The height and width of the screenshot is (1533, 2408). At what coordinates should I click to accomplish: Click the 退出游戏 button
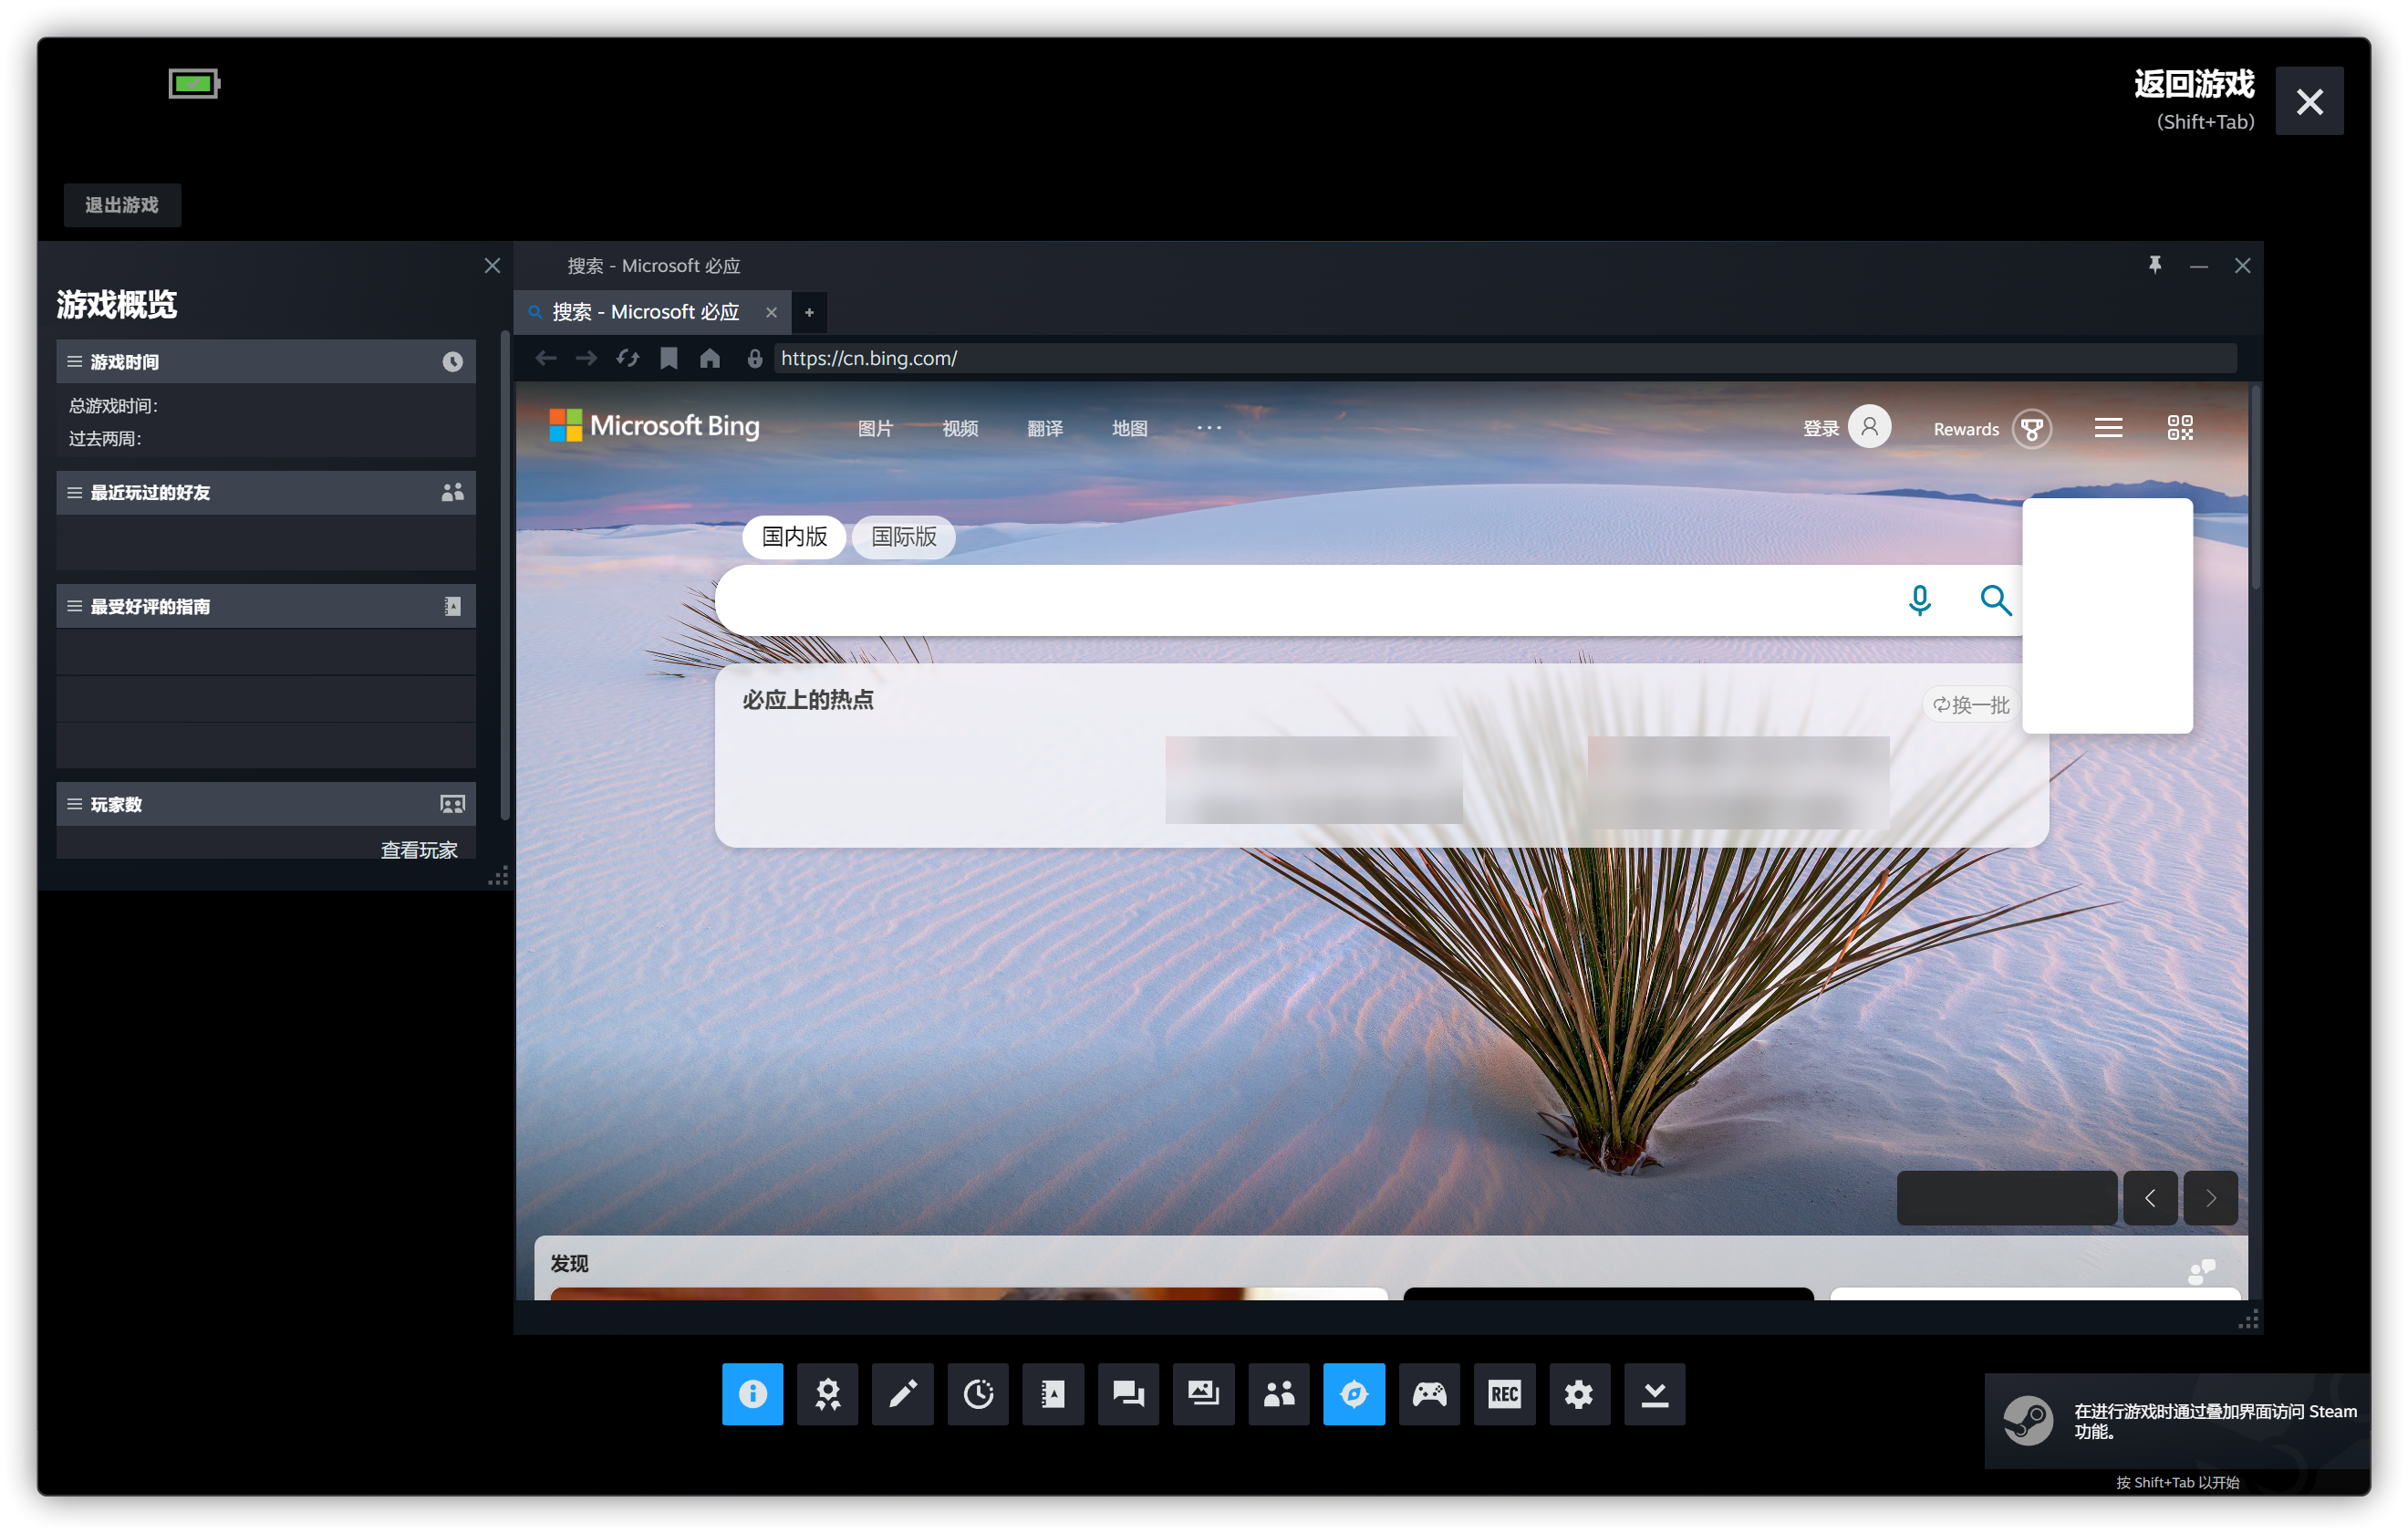click(122, 205)
